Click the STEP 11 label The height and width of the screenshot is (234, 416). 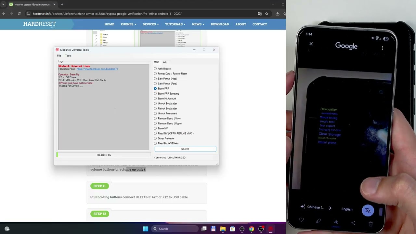tap(99, 186)
